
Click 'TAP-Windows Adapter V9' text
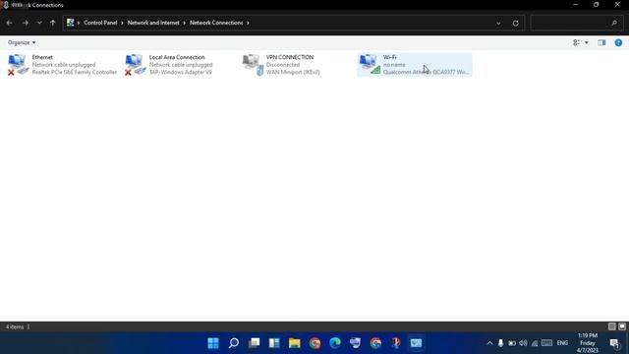(x=181, y=72)
